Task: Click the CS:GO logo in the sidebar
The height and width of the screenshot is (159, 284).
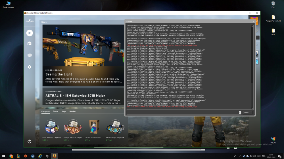Action: click(30, 21)
